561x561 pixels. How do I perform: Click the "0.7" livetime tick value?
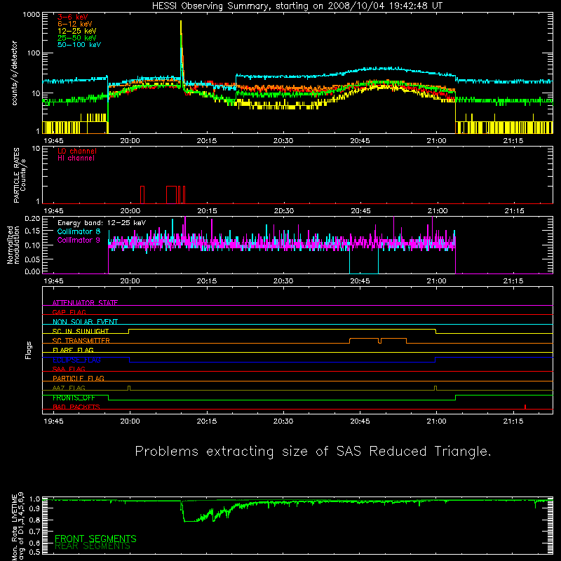tap(34, 532)
